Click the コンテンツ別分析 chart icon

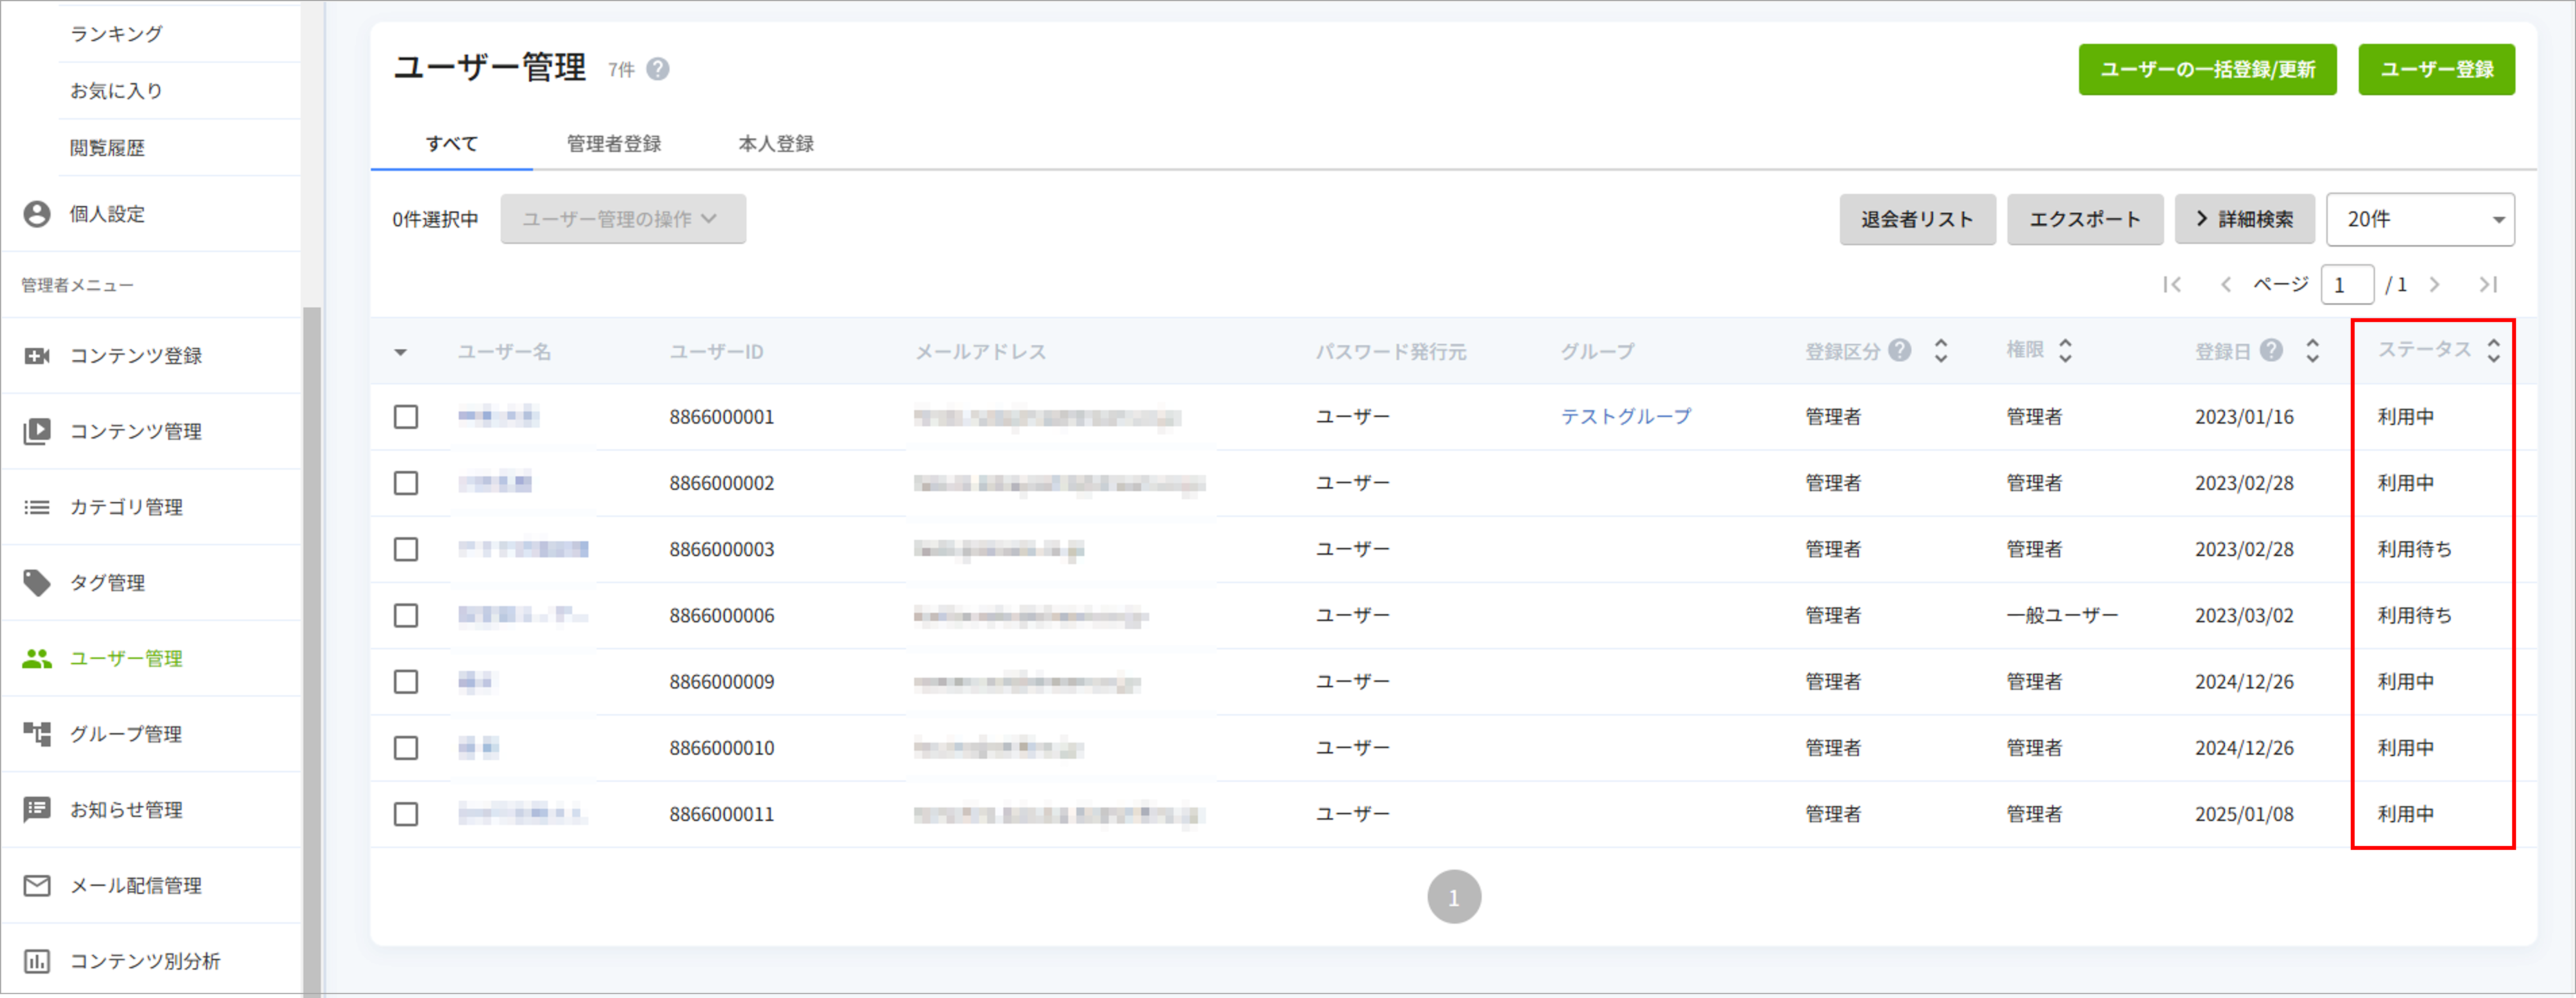pyautogui.click(x=37, y=961)
